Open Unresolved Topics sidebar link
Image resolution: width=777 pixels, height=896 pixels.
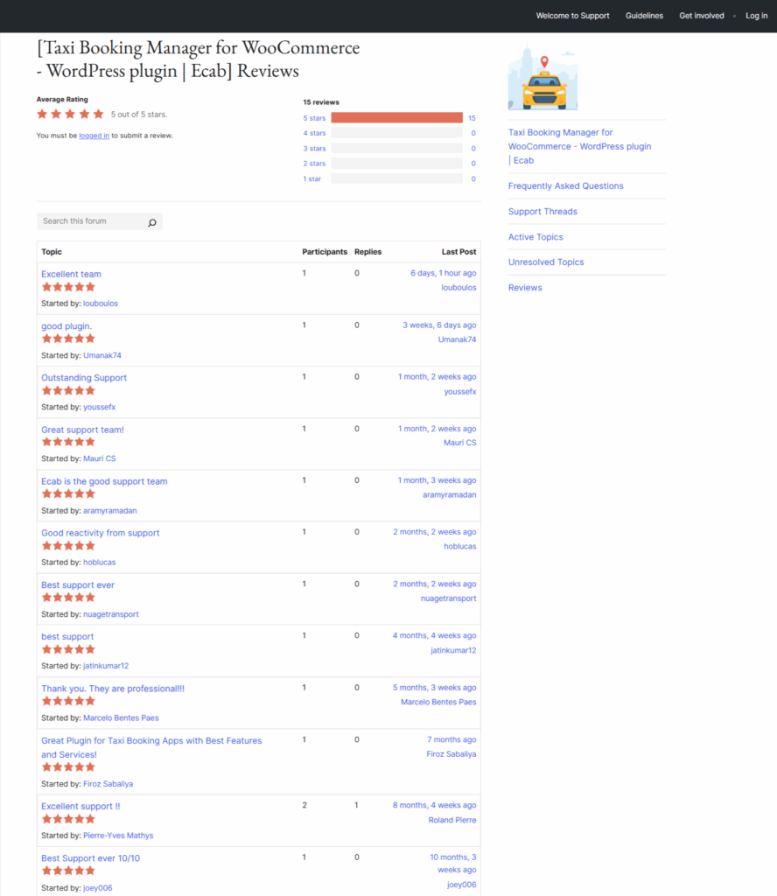(x=546, y=262)
